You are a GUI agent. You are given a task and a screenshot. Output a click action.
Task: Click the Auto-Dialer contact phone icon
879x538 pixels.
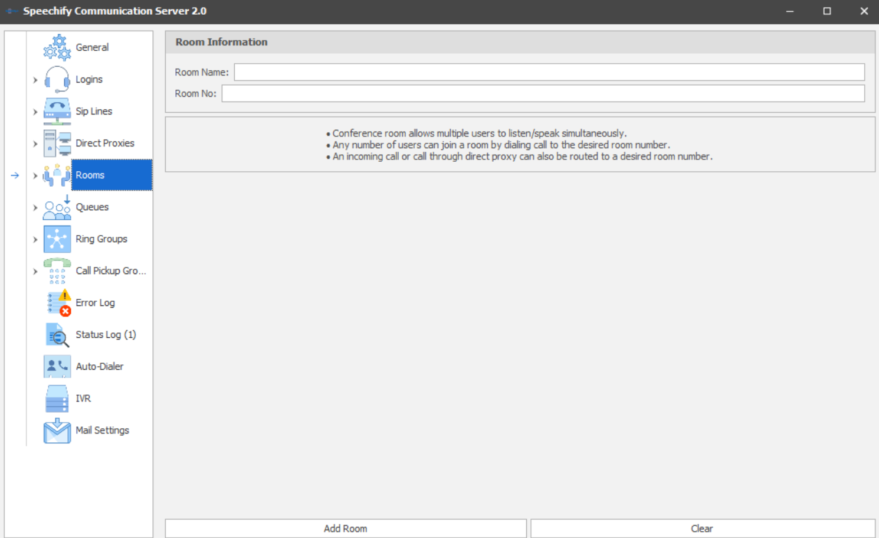point(57,366)
